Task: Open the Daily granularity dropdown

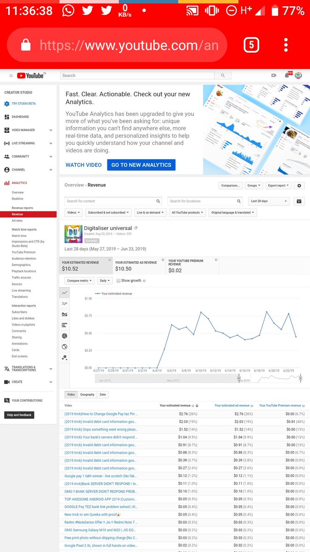Action: (x=105, y=281)
